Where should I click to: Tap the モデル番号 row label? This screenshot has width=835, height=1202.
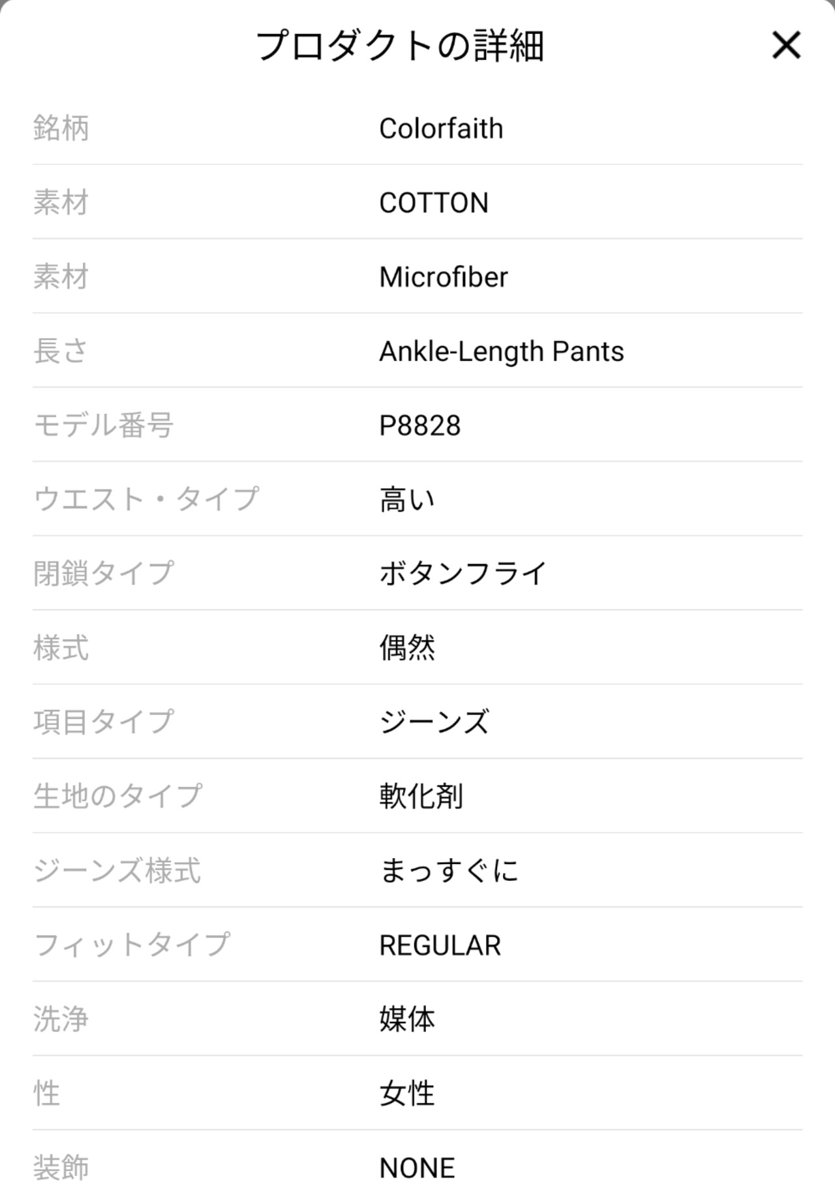pyautogui.click(x=103, y=426)
